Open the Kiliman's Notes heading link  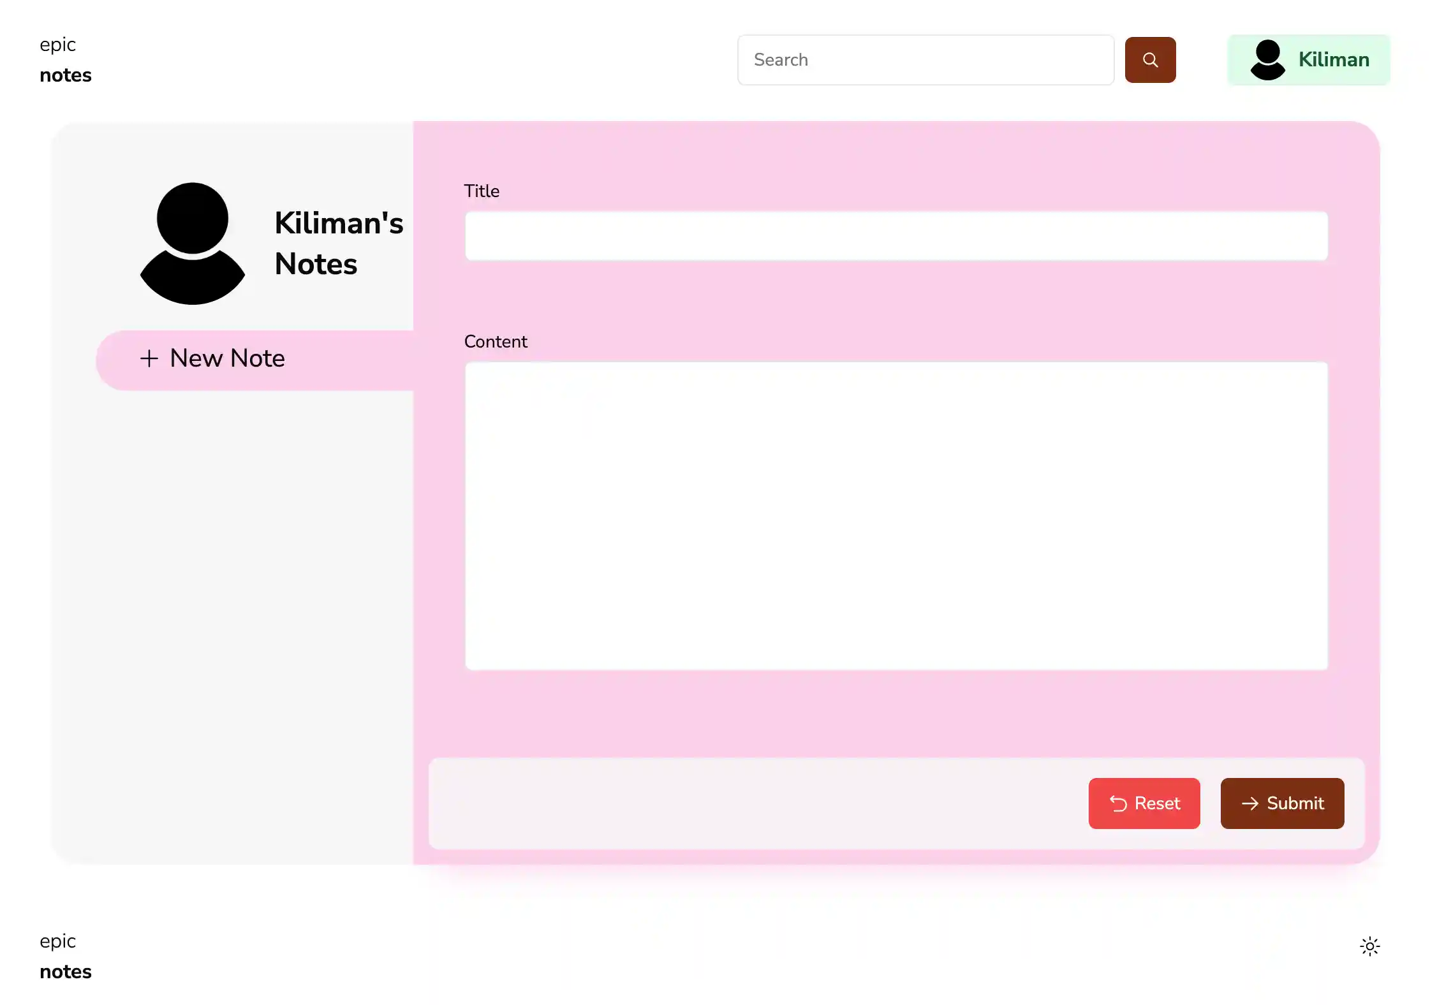(x=338, y=244)
